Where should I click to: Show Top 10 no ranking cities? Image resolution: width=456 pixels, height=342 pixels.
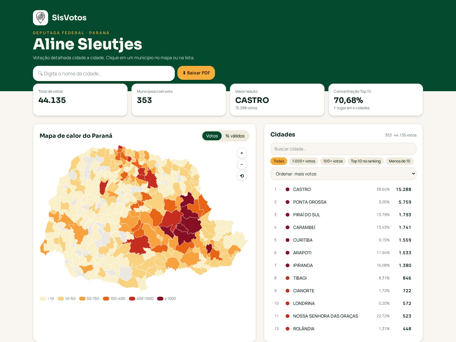click(x=366, y=161)
